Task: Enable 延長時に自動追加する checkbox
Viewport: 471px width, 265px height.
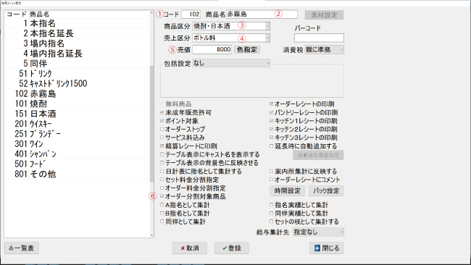Action: click(271, 146)
